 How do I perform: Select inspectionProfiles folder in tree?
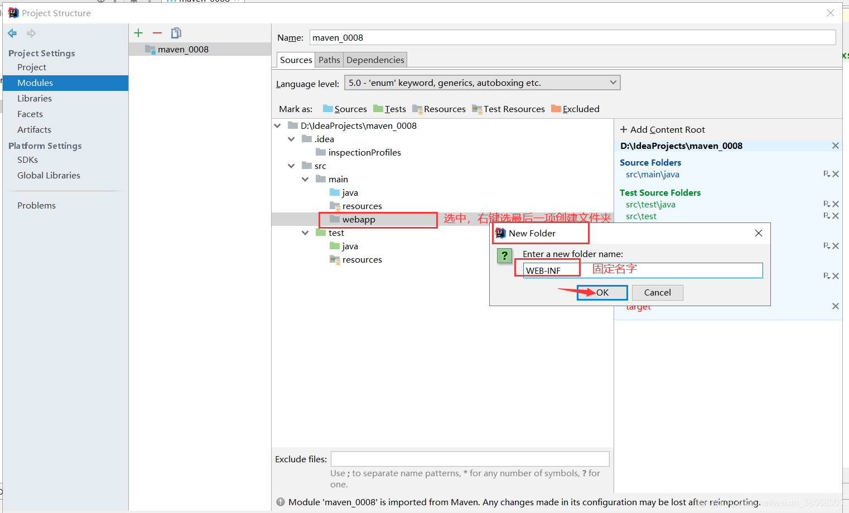coord(364,152)
